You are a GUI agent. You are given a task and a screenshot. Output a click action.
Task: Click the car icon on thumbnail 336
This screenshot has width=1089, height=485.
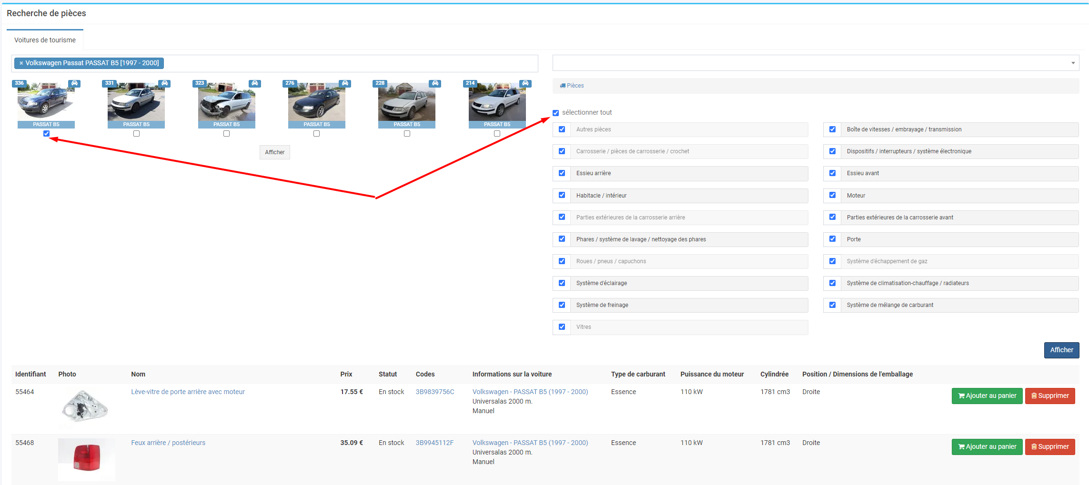tap(74, 83)
